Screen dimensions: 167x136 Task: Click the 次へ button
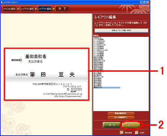(x=131, y=125)
